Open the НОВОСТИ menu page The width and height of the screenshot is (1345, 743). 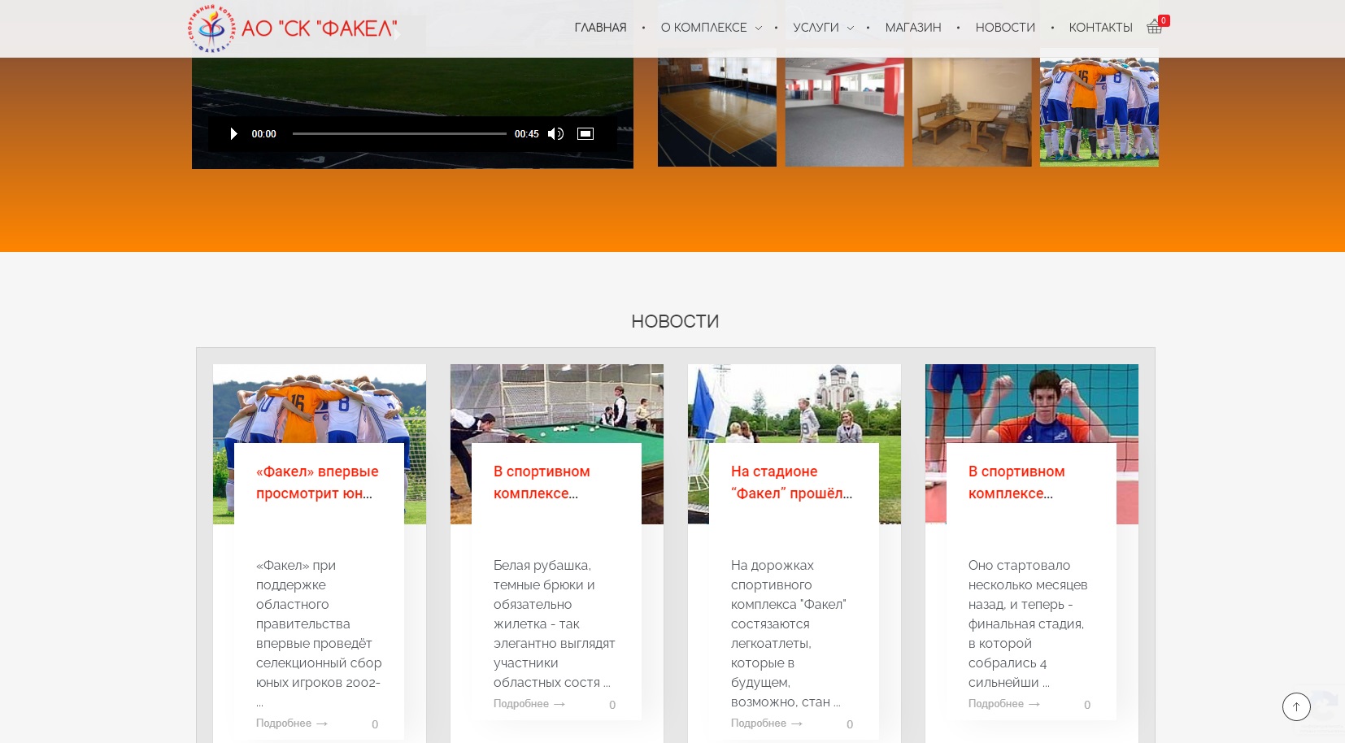(x=1005, y=28)
